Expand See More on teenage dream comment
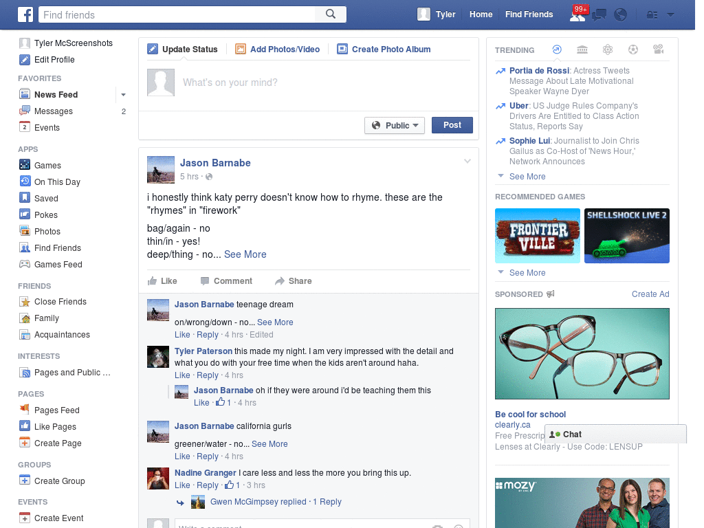Image resolution: width=704 pixels, height=528 pixels. point(275,322)
